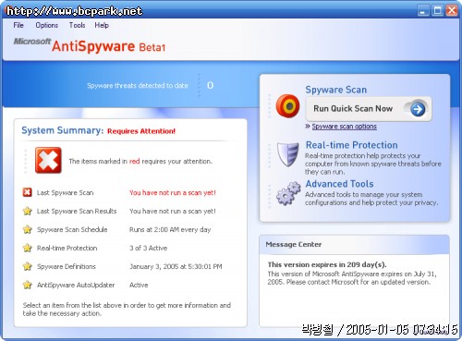Viewport: 462px width, 341px height.
Task: Select the Spyware Scan Schedule label
Action: click(x=72, y=230)
